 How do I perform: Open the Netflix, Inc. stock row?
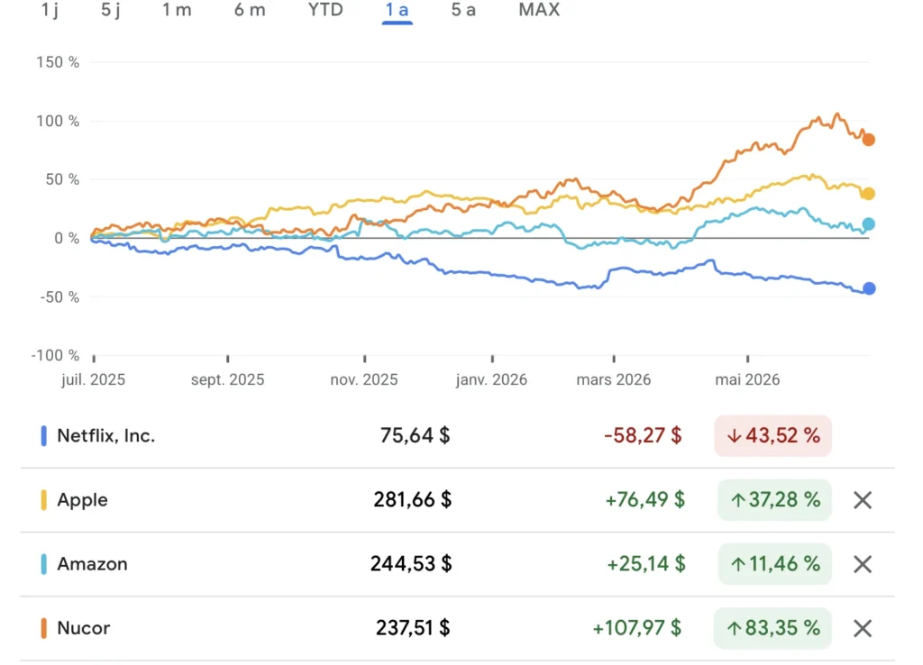[457, 436]
